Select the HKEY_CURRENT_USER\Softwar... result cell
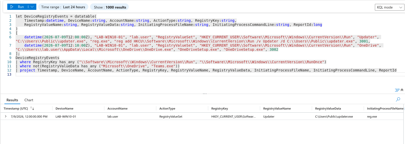Viewport: 405px width, 144px height. pyautogui.click(x=233, y=117)
